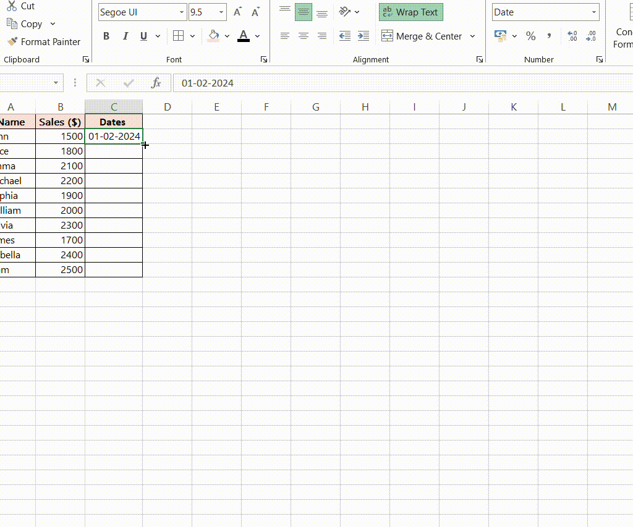633x527 pixels.
Task: Expand the Date number format dropdown
Action: pos(594,12)
